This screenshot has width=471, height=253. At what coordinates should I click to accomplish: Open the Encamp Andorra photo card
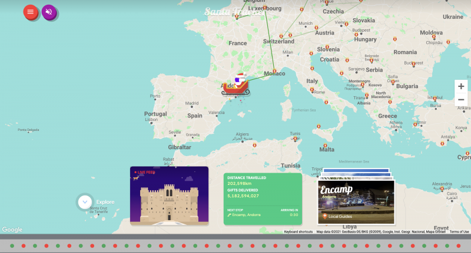tap(356, 201)
